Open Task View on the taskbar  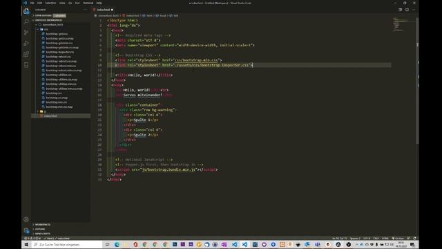tap(107, 244)
